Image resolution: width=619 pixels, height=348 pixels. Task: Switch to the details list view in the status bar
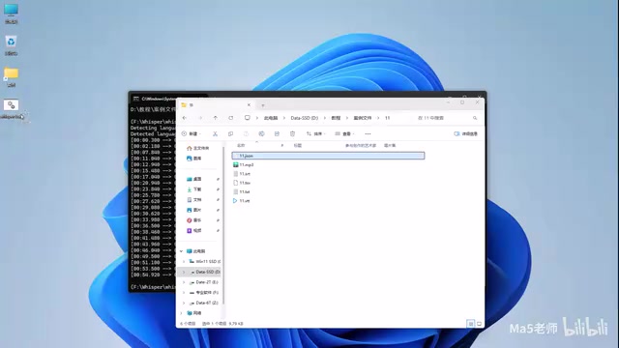(471, 324)
